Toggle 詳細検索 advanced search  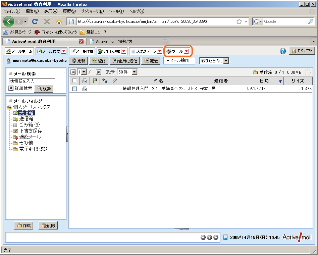(x=11, y=88)
